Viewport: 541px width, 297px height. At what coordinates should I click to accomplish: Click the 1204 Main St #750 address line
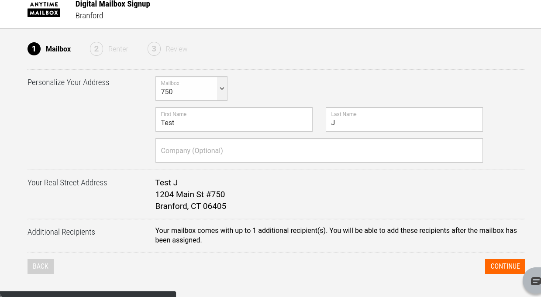[190, 195]
